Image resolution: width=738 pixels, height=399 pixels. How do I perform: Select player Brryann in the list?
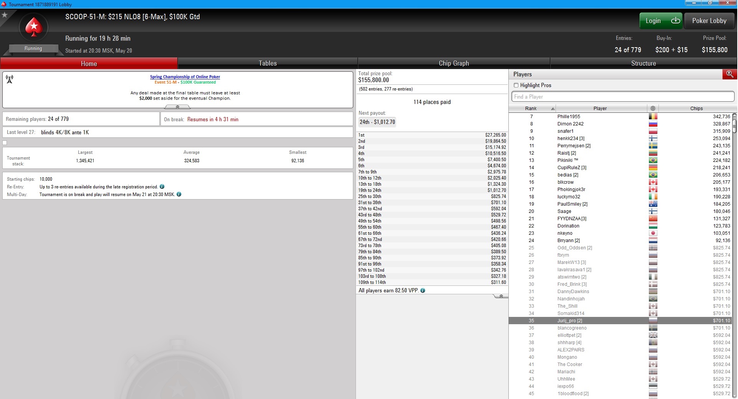click(620, 241)
